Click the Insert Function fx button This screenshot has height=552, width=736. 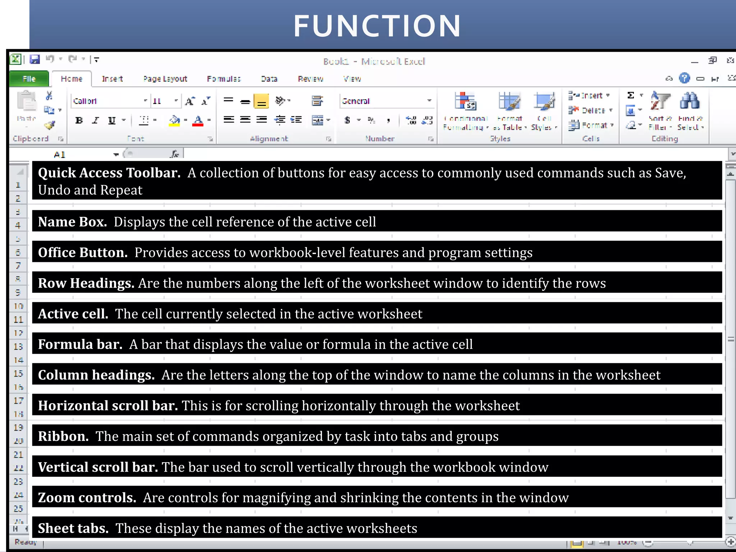click(x=175, y=154)
